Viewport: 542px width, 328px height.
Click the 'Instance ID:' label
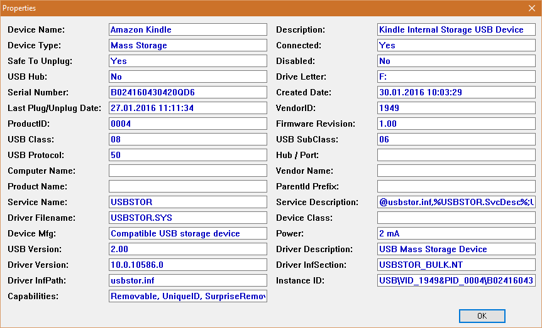[x=301, y=281]
